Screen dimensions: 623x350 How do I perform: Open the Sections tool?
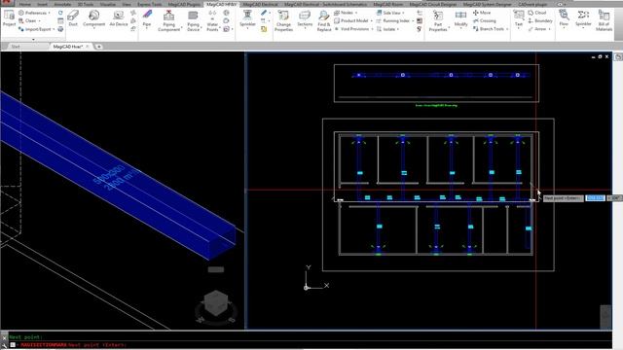coord(305,18)
